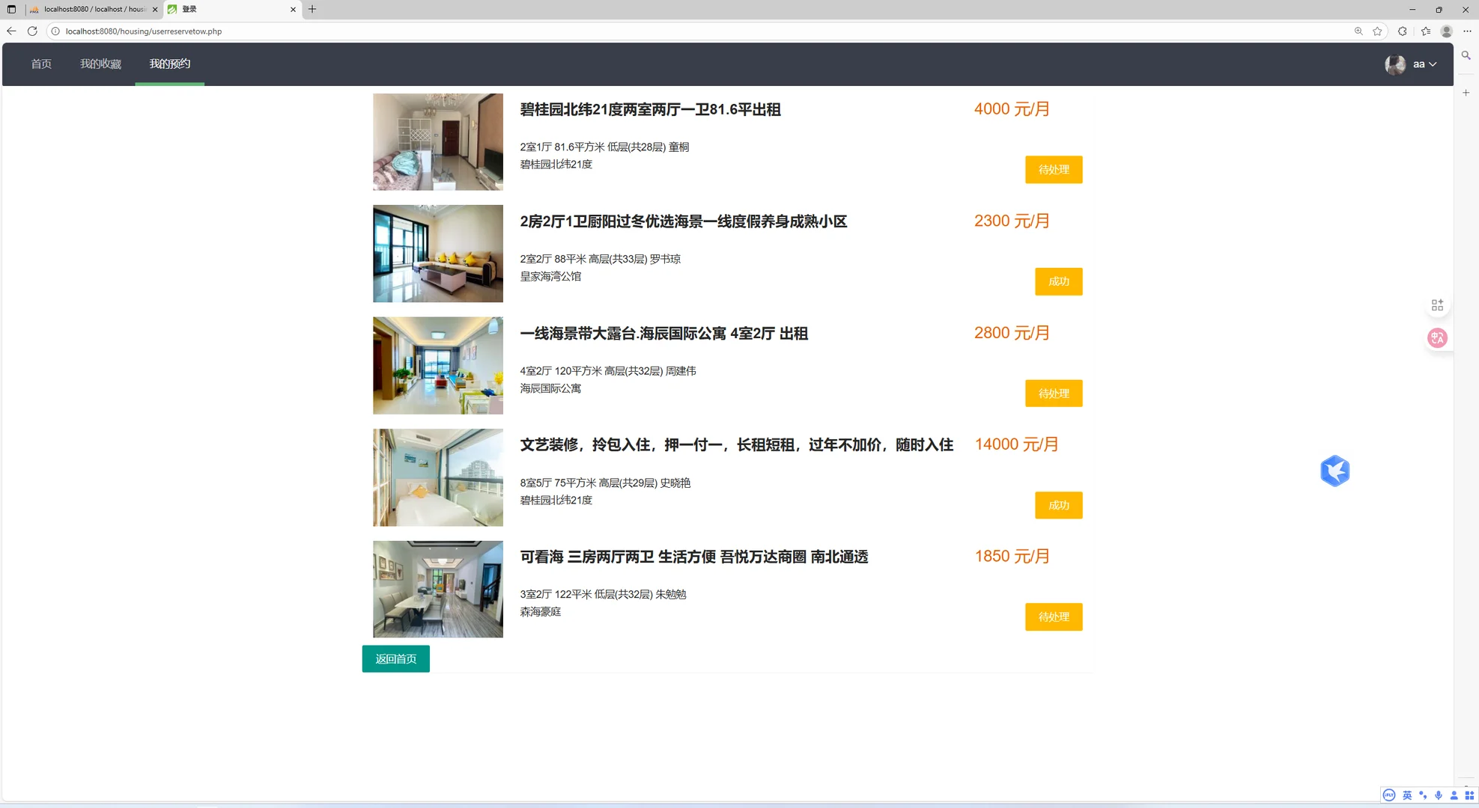1479x808 pixels.
Task: Click the 返回首页 button
Action: click(395, 658)
